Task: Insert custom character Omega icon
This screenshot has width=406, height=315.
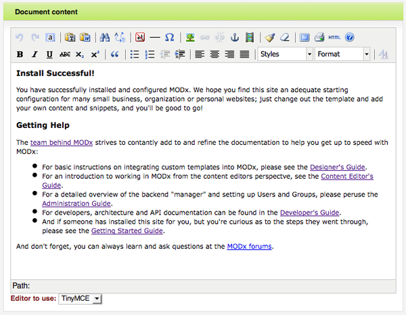Action: click(x=170, y=37)
